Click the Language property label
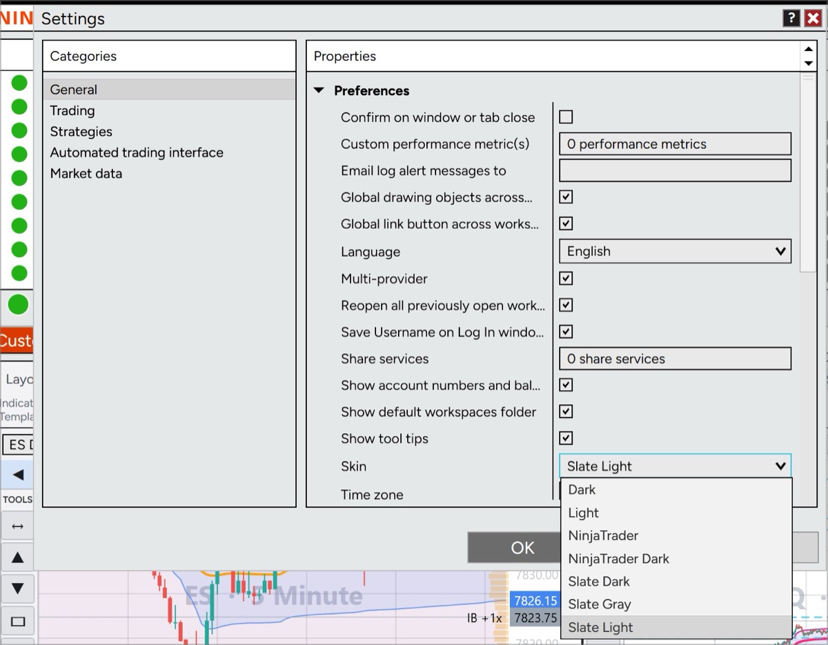Image resolution: width=828 pixels, height=645 pixels. [x=371, y=252]
